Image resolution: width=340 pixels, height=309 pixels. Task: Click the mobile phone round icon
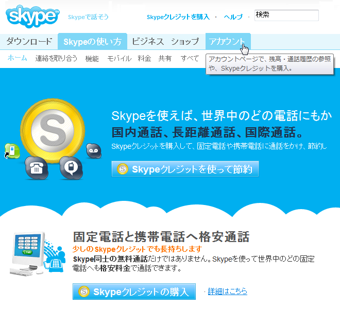pyautogui.click(x=70, y=166)
